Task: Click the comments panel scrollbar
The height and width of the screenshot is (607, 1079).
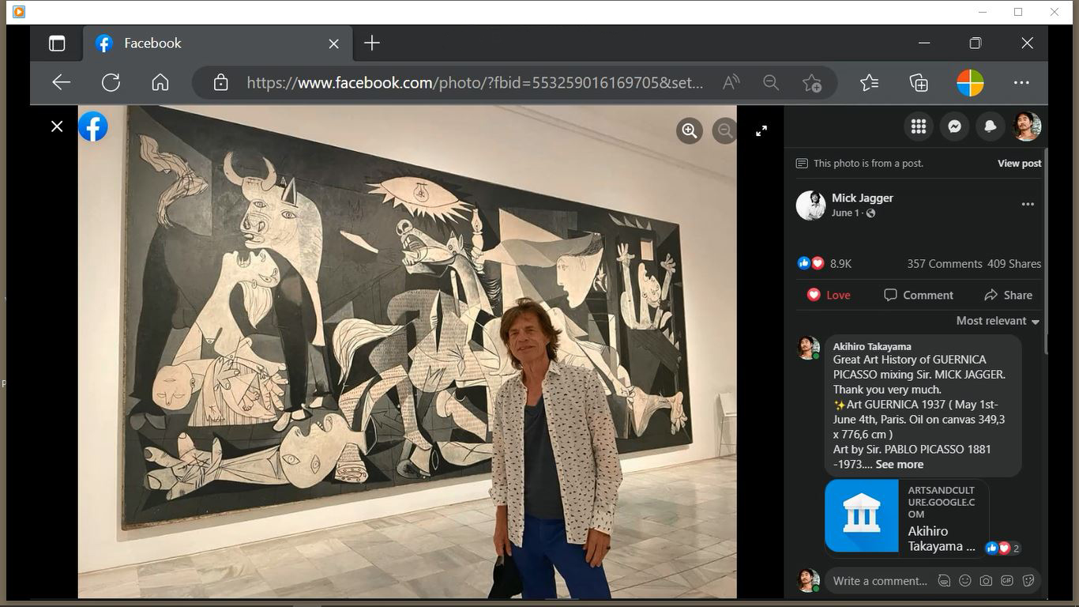Action: [x=1047, y=251]
